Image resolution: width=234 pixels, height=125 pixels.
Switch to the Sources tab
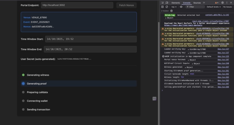197,3
